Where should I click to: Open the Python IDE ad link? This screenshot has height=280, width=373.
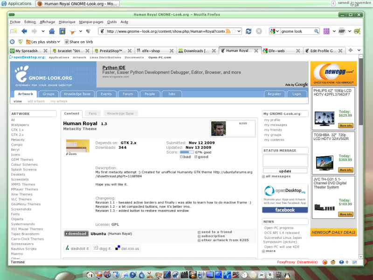coord(114,68)
